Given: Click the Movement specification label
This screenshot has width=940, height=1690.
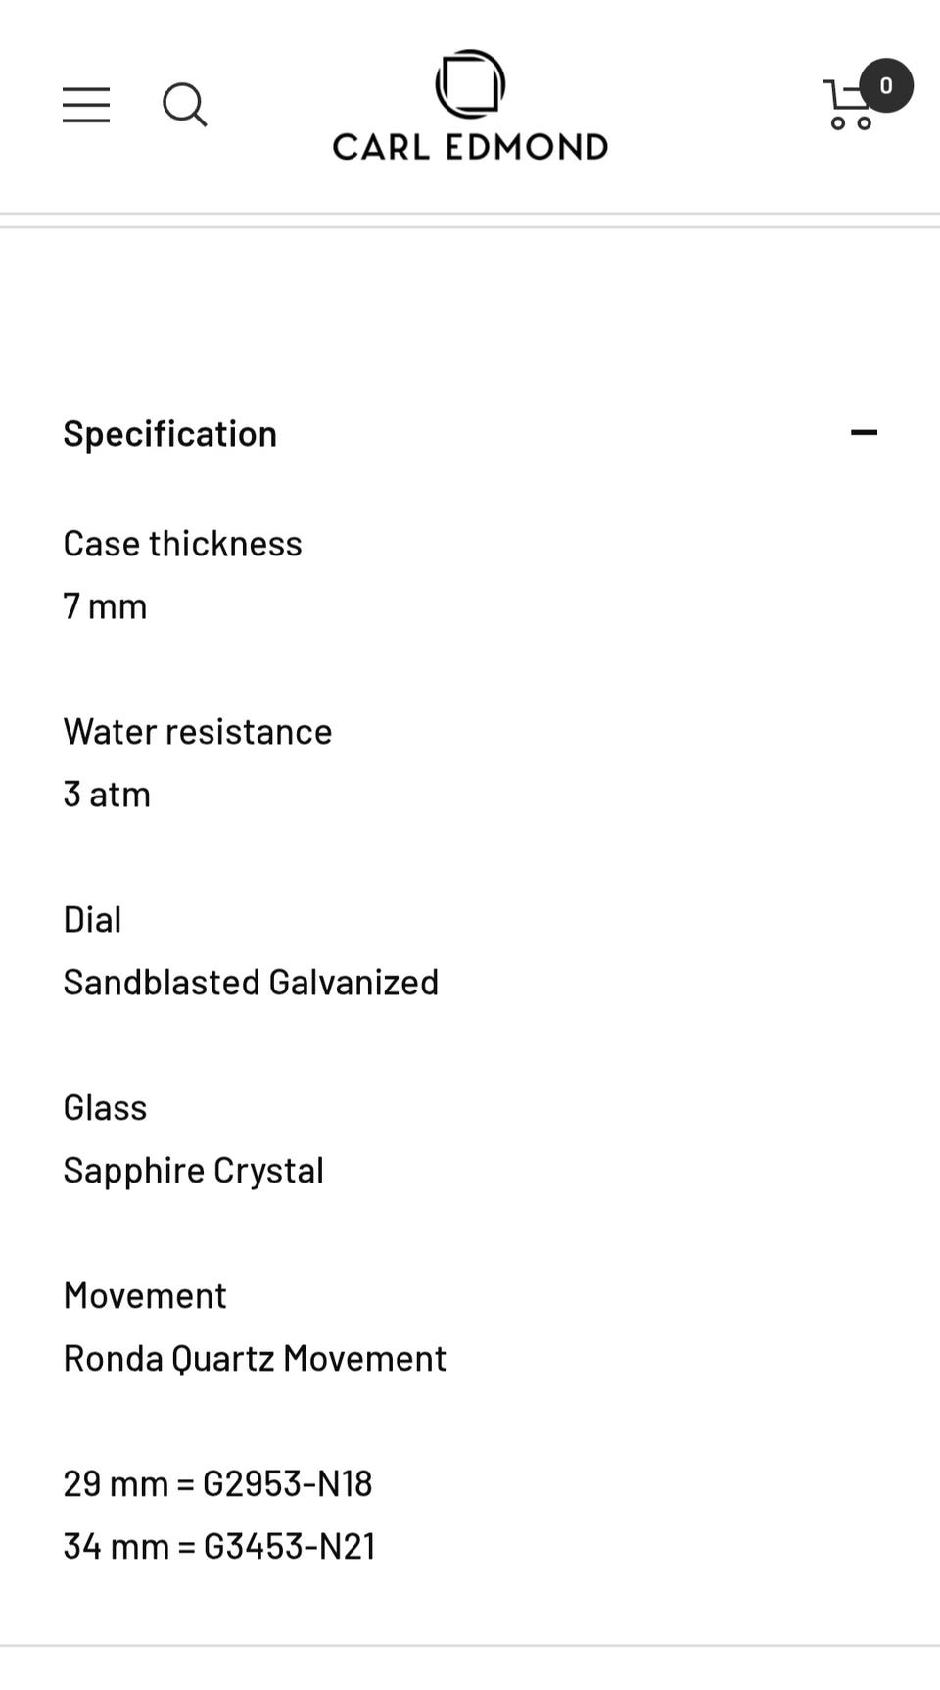Looking at the screenshot, I should point(145,1295).
